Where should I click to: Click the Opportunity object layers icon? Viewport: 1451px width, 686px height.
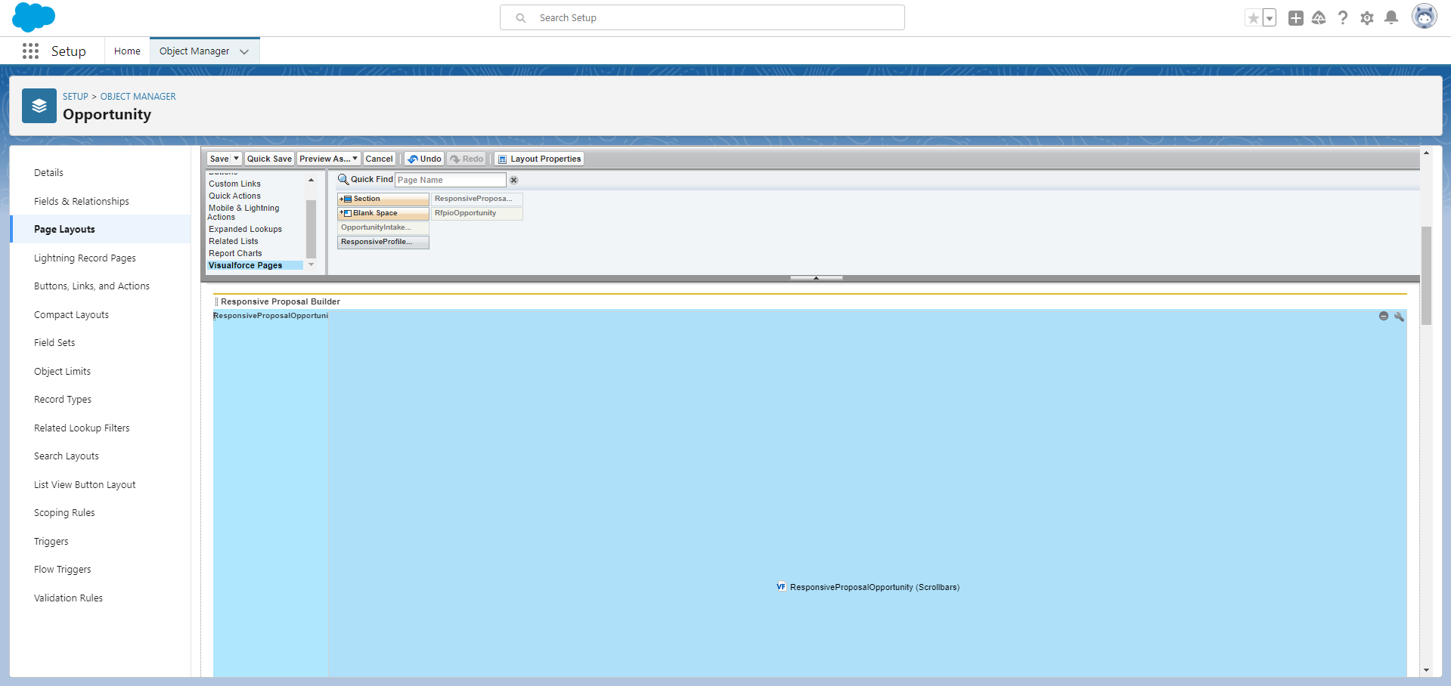[39, 106]
